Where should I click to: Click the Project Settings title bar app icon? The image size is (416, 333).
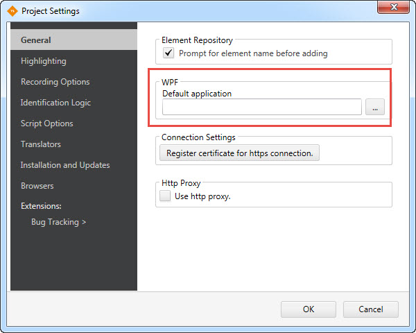[x=12, y=11]
